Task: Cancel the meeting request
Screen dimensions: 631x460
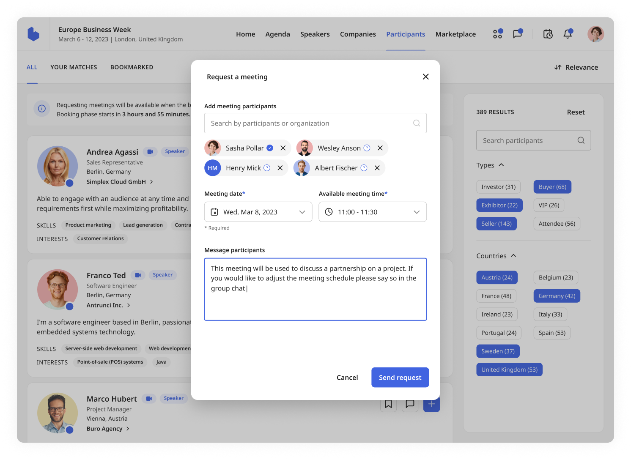Action: pyautogui.click(x=347, y=378)
